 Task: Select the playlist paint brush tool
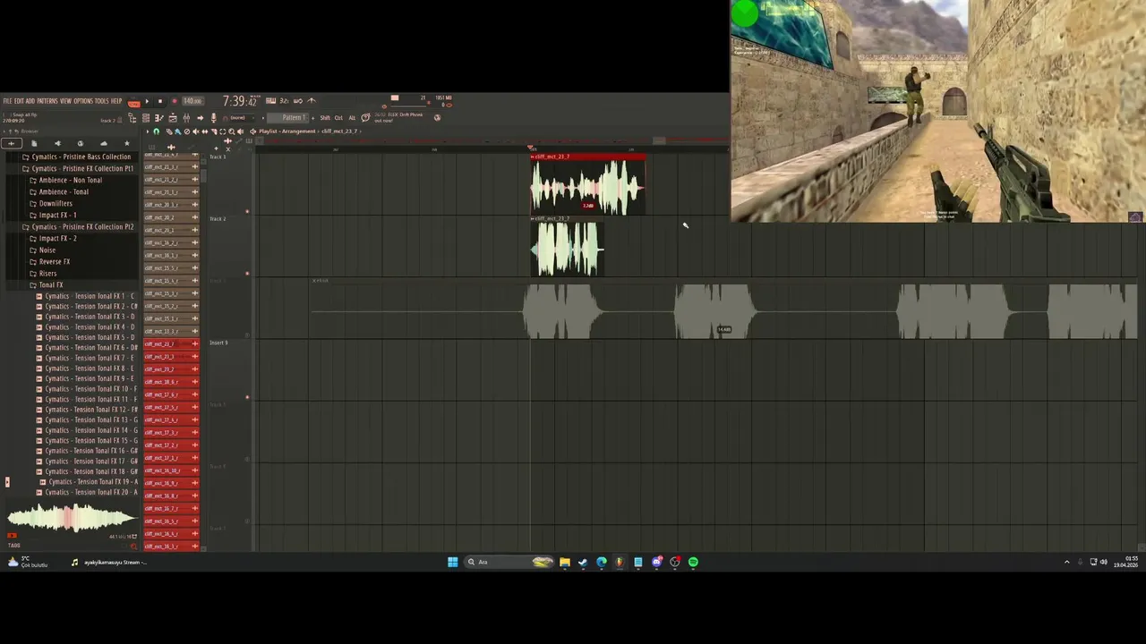(x=178, y=131)
